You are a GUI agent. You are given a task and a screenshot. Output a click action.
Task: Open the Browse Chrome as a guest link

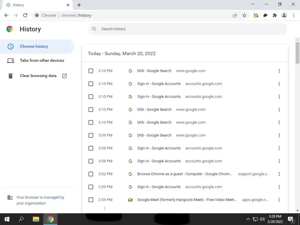185,174
